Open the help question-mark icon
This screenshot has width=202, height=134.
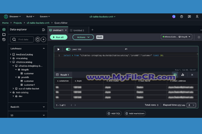[182, 16]
